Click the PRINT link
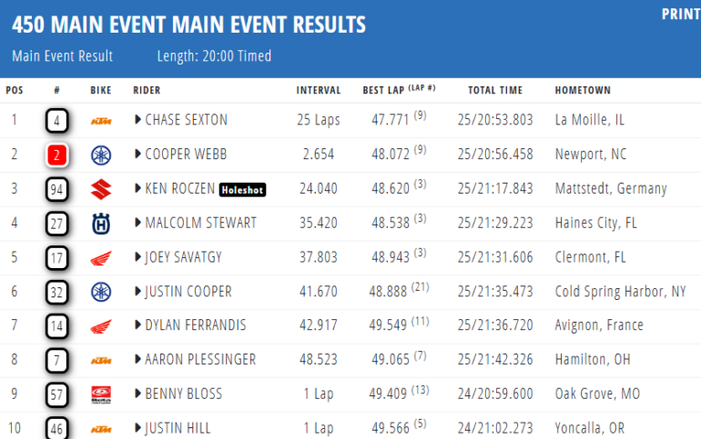 pyautogui.click(x=680, y=15)
